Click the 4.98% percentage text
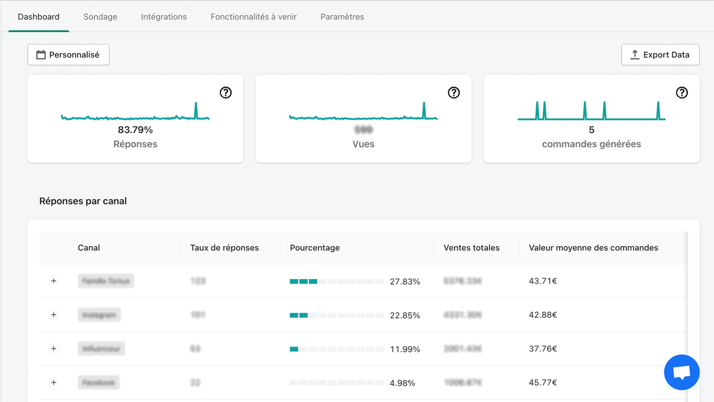This screenshot has width=714, height=402. (x=402, y=383)
